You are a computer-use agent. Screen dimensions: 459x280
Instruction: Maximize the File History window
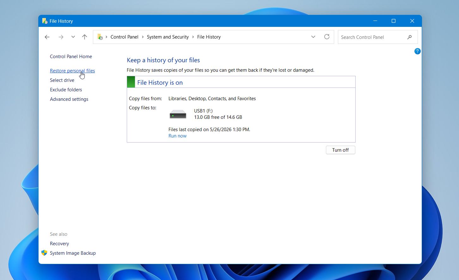394,21
